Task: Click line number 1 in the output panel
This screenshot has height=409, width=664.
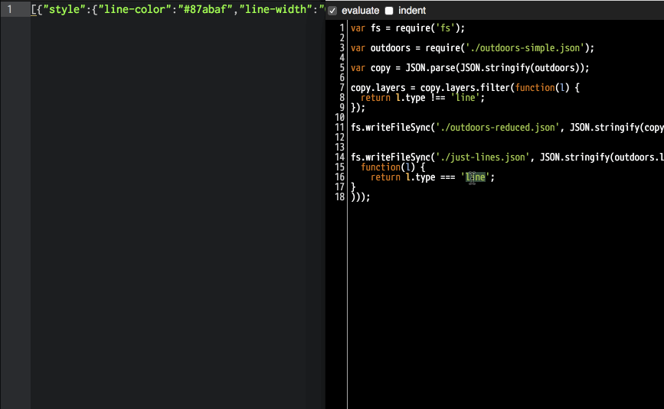Action: [x=9, y=10]
